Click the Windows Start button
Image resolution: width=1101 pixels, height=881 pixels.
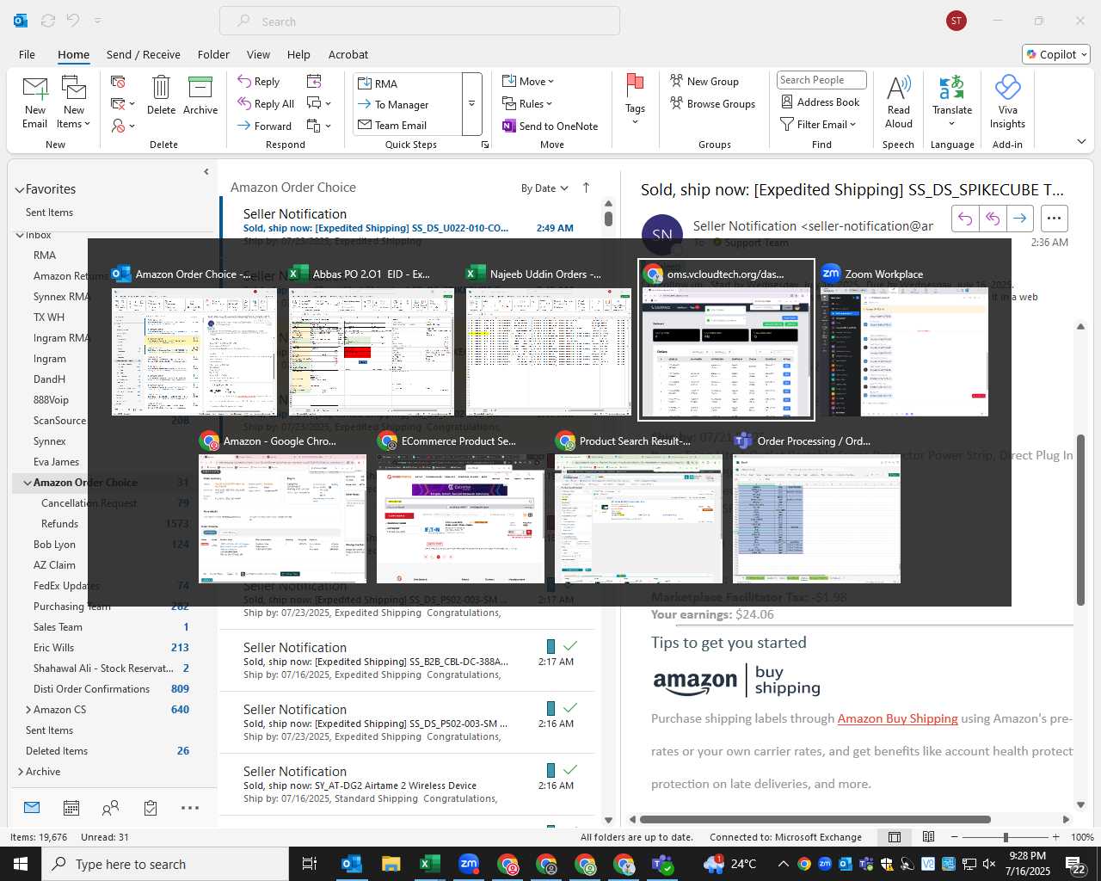click(20, 864)
